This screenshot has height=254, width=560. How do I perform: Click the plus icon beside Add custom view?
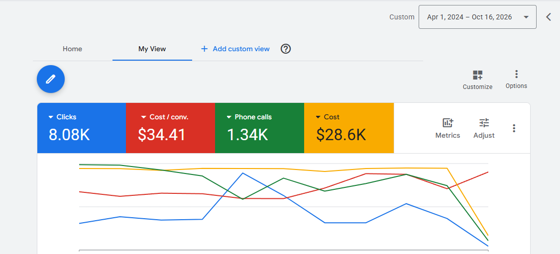204,49
